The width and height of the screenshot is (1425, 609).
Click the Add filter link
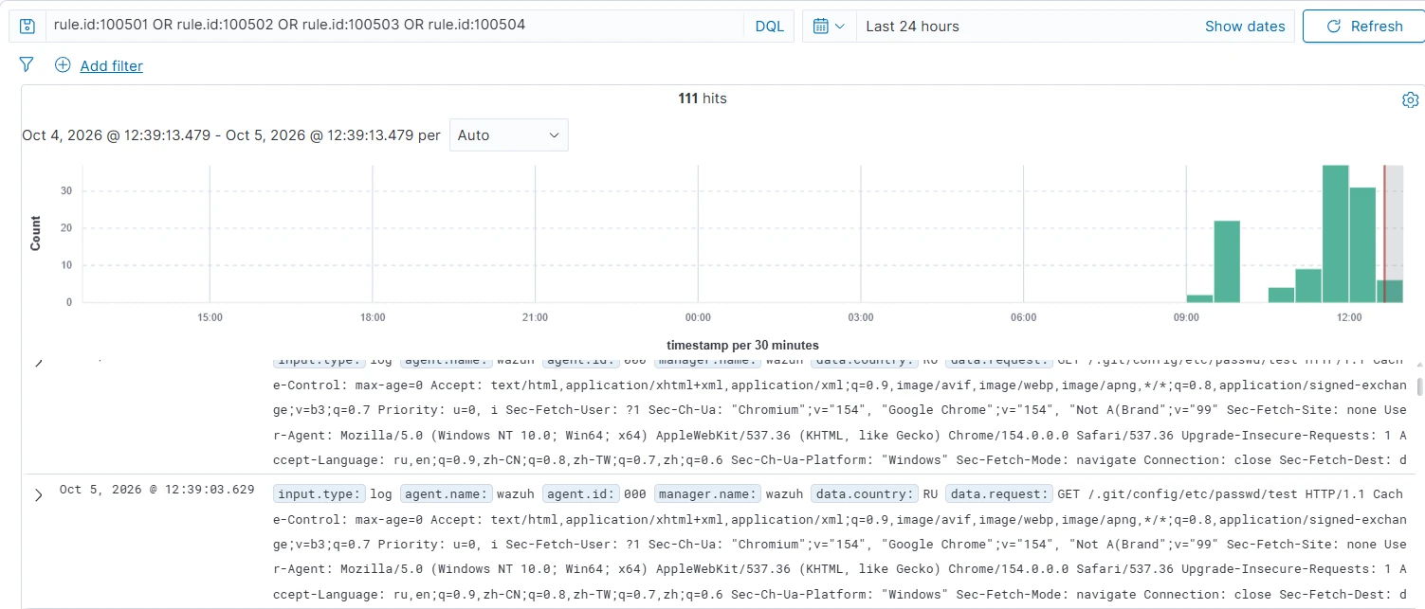(111, 65)
